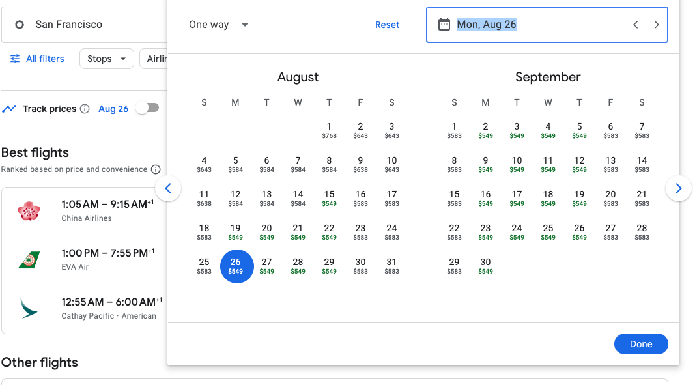Advance to the next day using the date field arrow
The height and width of the screenshot is (385, 697).
coord(657,25)
